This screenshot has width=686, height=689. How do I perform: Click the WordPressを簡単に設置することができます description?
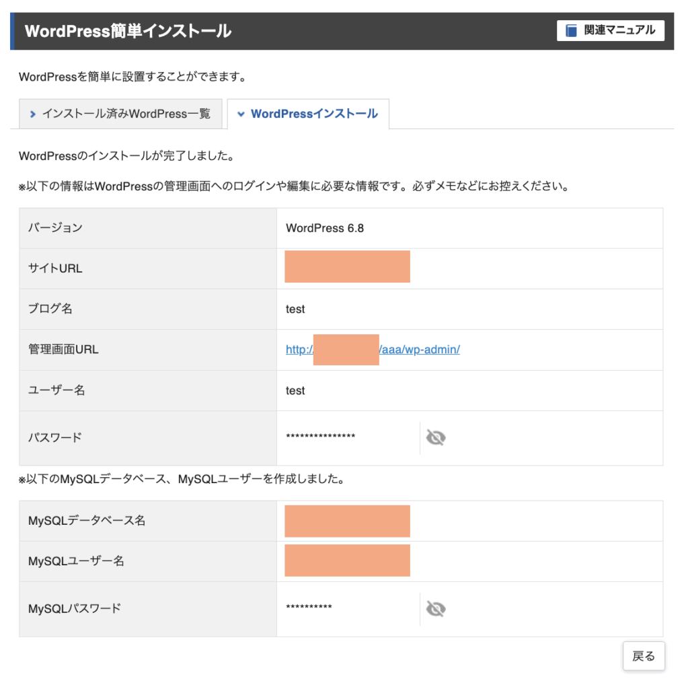[x=134, y=77]
